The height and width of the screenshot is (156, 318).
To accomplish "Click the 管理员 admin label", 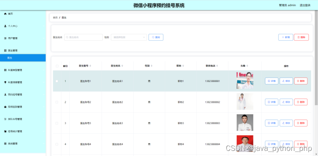I will pyautogui.click(x=288, y=5).
